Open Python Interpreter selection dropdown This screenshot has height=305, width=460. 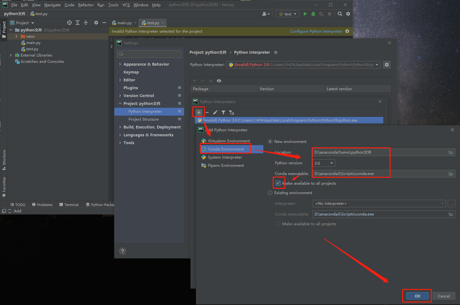pyautogui.click(x=304, y=65)
